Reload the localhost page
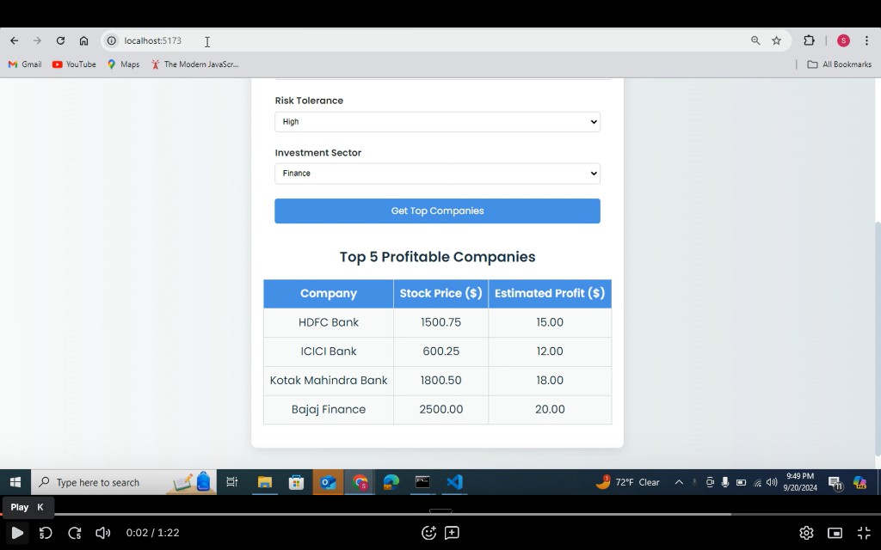Viewport: 881px width, 550px height. click(x=60, y=40)
